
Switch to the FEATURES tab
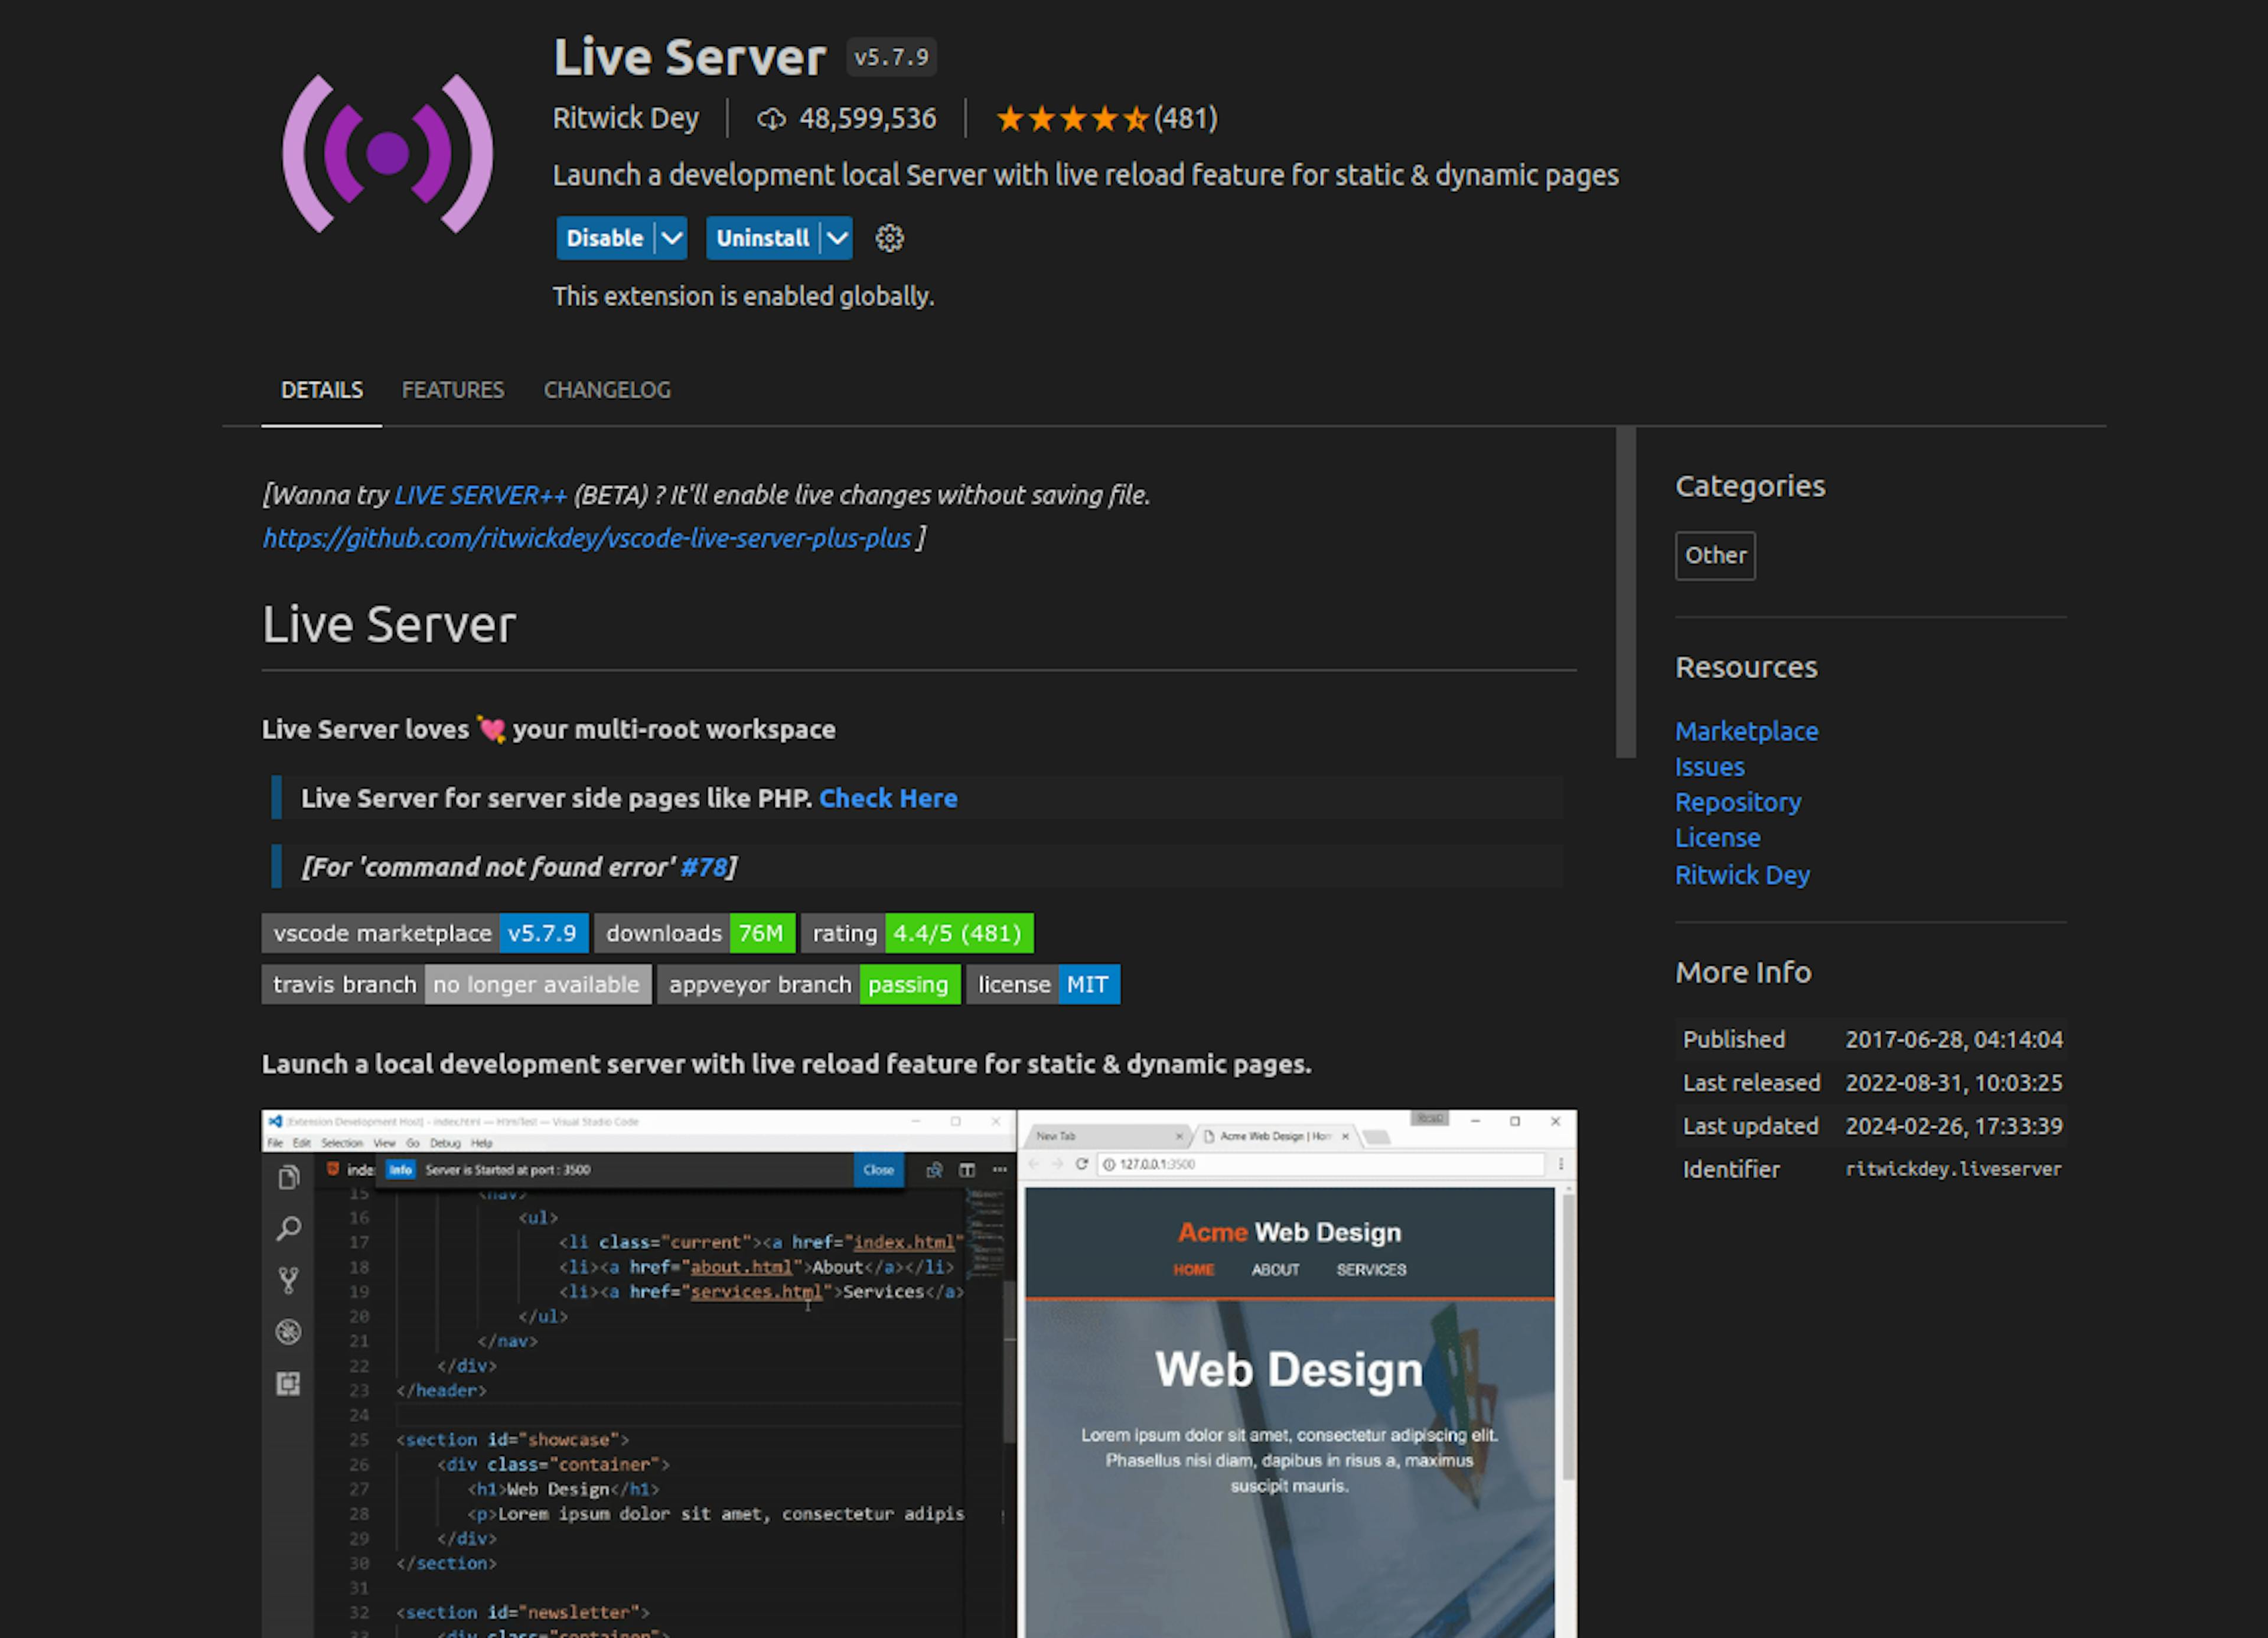coord(453,390)
